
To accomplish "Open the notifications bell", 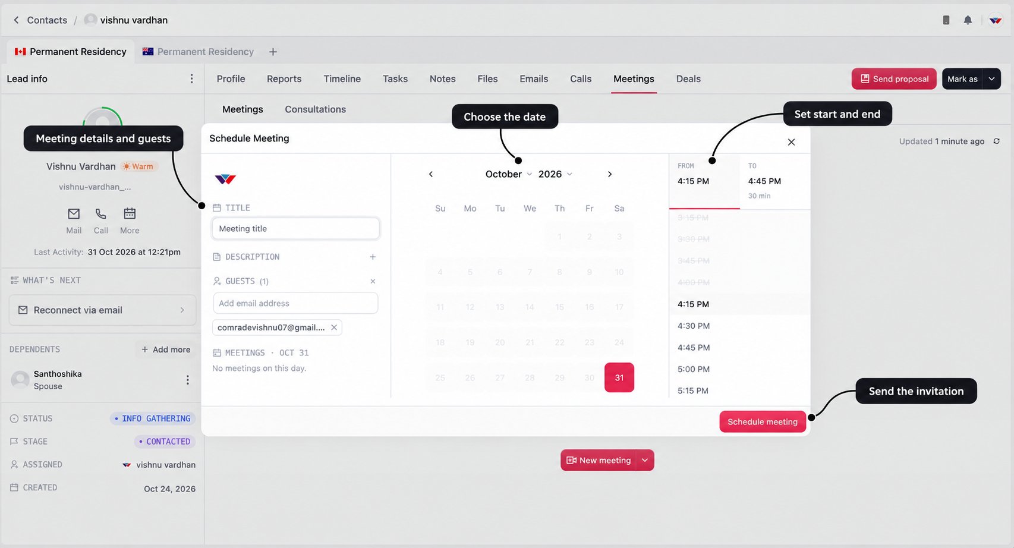I will (x=968, y=20).
